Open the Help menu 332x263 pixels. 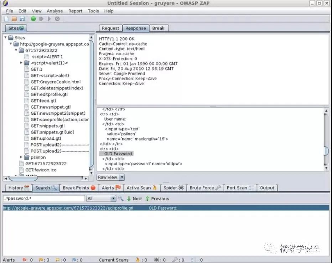click(109, 11)
